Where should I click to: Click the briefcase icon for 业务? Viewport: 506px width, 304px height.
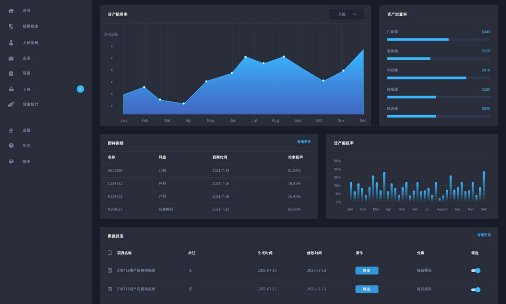pos(11,58)
